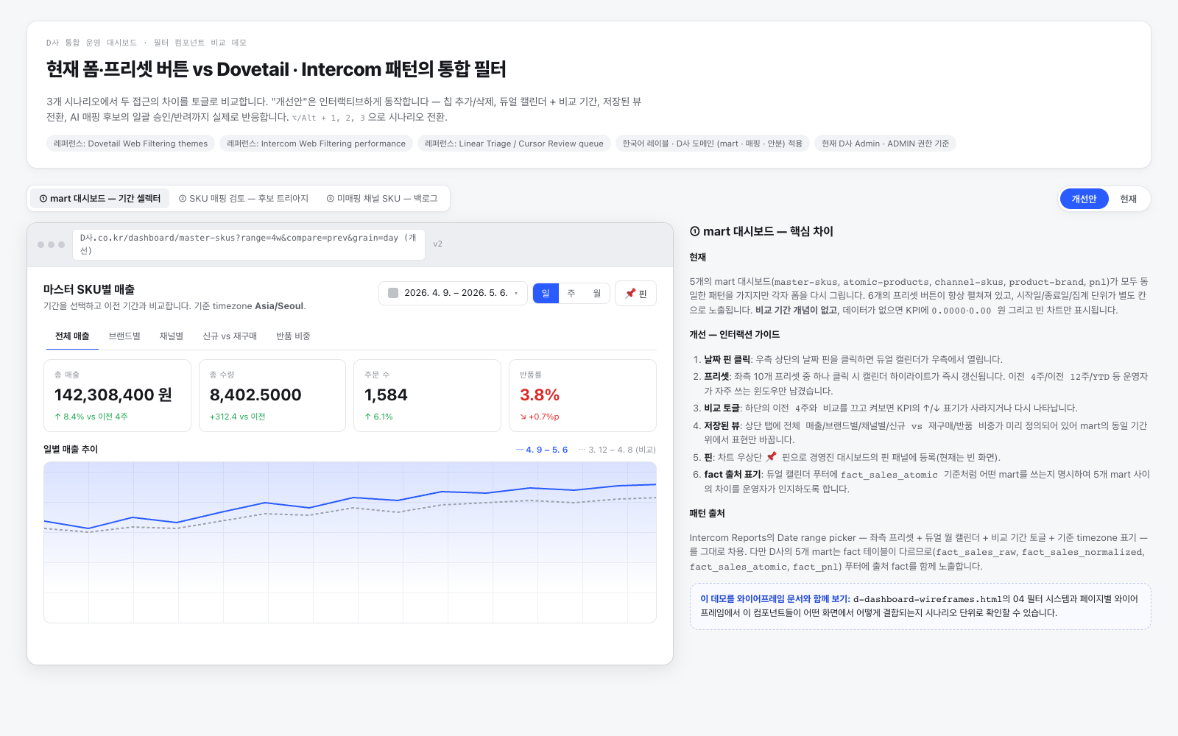Switch to 현재 mode
The height and width of the screenshot is (736, 1178).
1128,199
